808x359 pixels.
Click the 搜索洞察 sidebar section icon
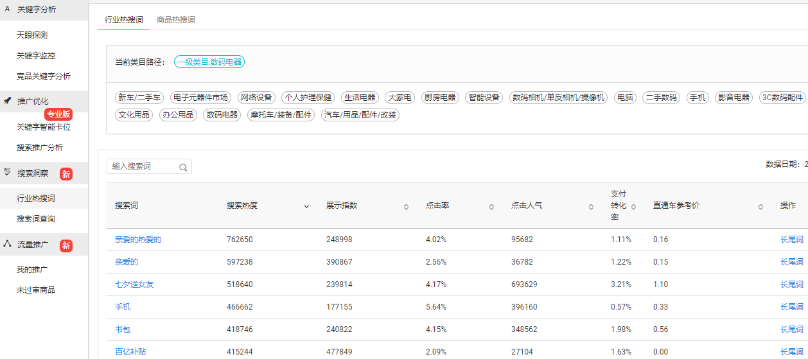click(x=7, y=172)
